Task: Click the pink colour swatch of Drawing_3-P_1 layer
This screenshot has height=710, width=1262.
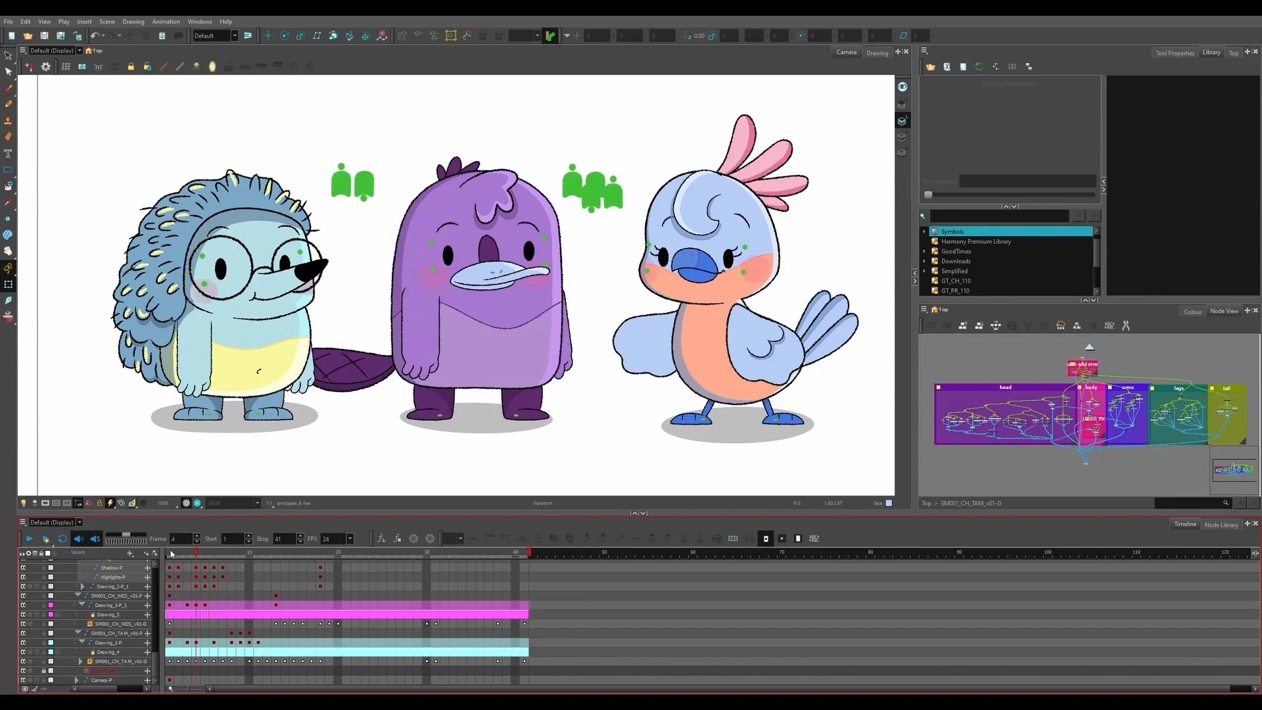Action: [51, 605]
